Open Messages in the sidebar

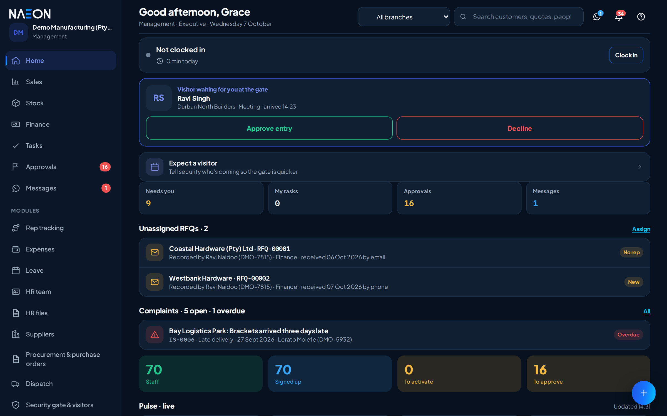61,188
